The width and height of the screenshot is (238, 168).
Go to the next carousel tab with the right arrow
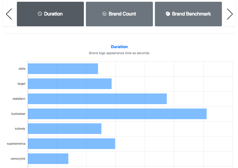pos(230,14)
